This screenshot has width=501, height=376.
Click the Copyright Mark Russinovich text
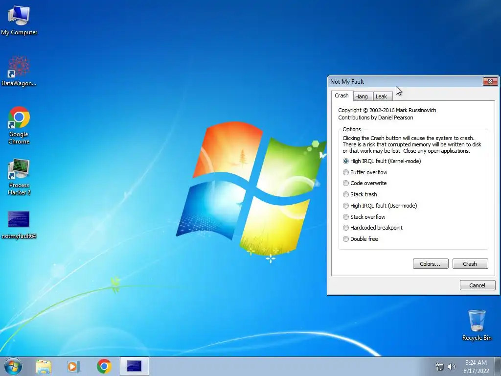(387, 110)
